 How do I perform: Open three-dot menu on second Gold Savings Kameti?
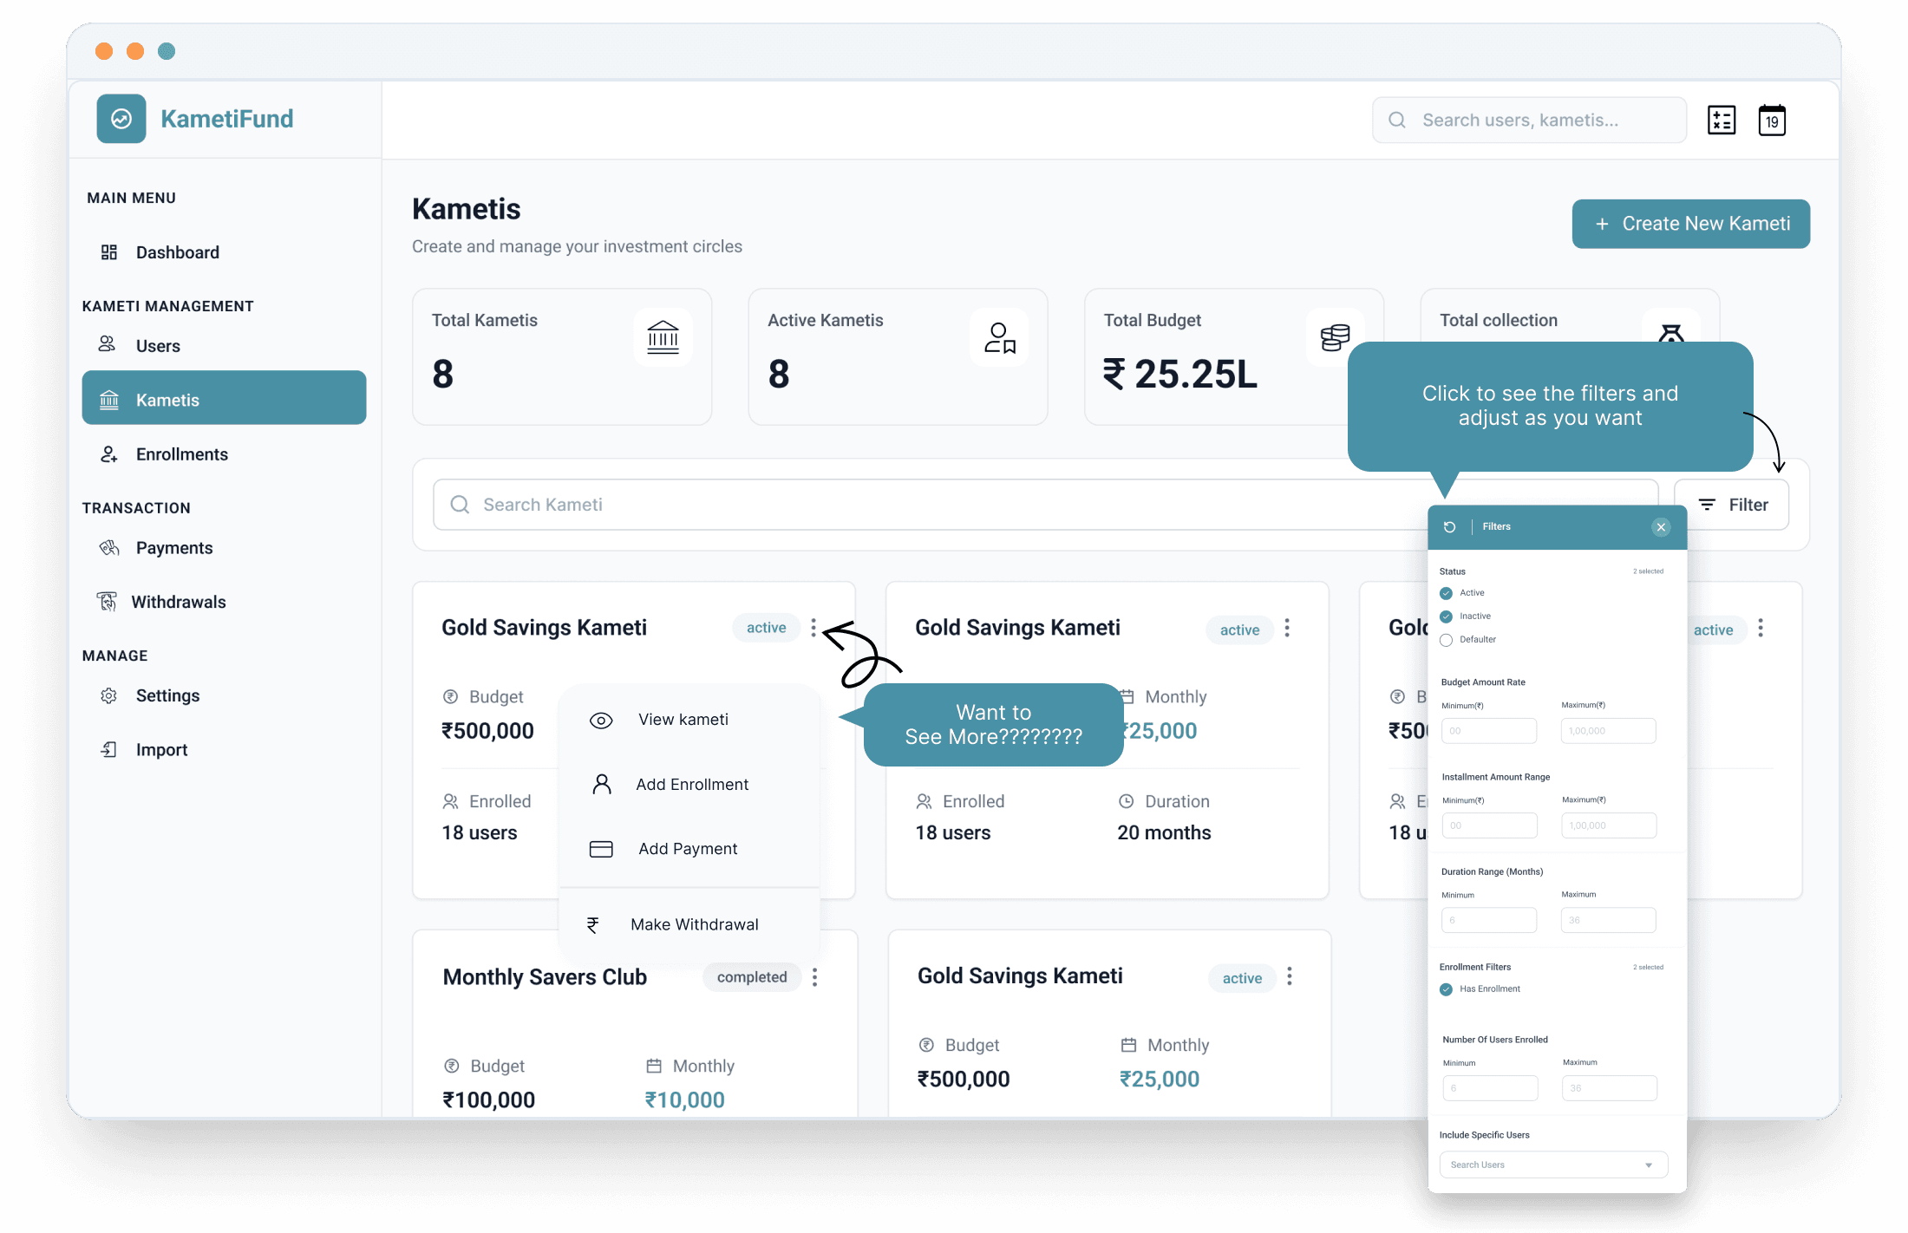[x=1287, y=628]
